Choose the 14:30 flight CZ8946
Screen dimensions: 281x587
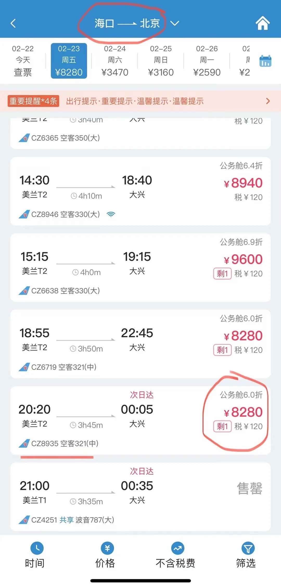[140, 191]
